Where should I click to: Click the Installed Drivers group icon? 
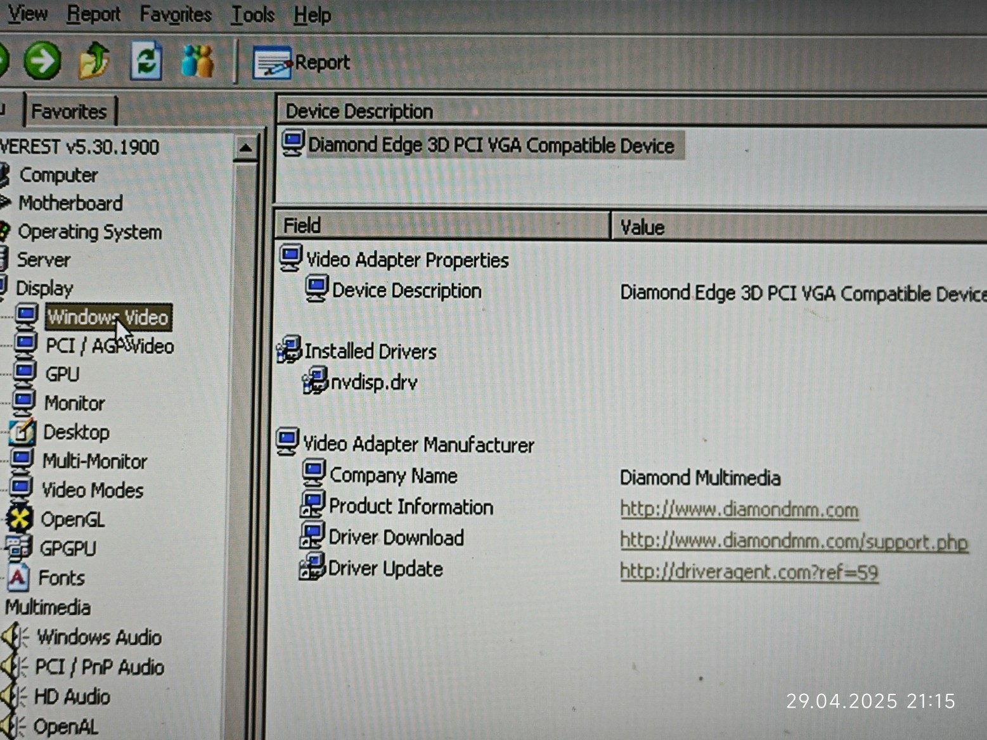pyautogui.click(x=288, y=350)
